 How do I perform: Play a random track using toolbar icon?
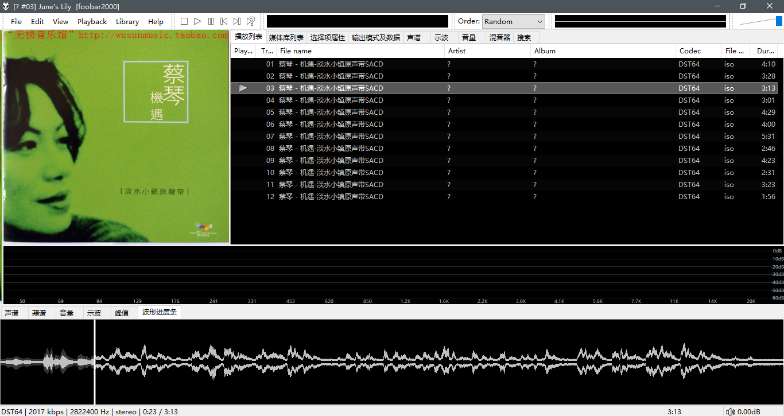(251, 21)
